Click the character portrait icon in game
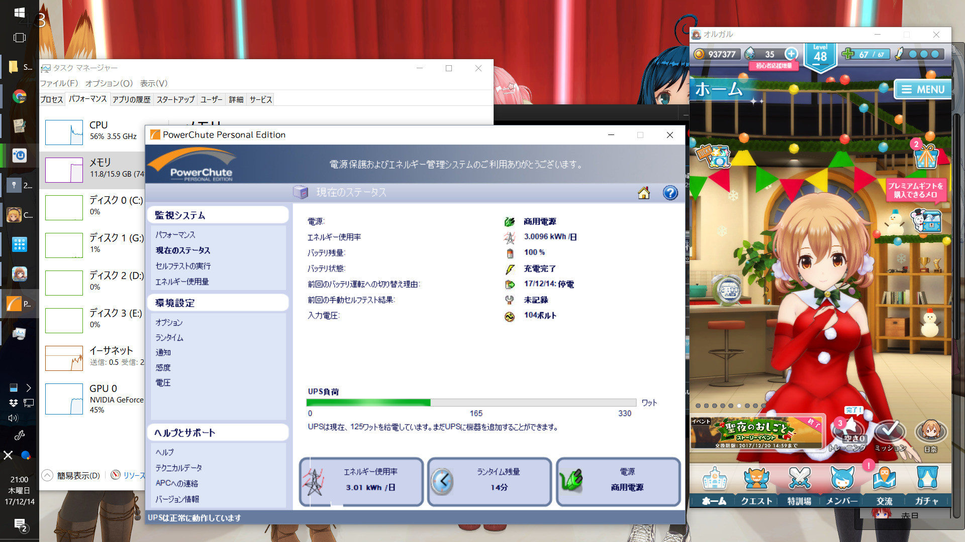 pyautogui.click(x=931, y=432)
